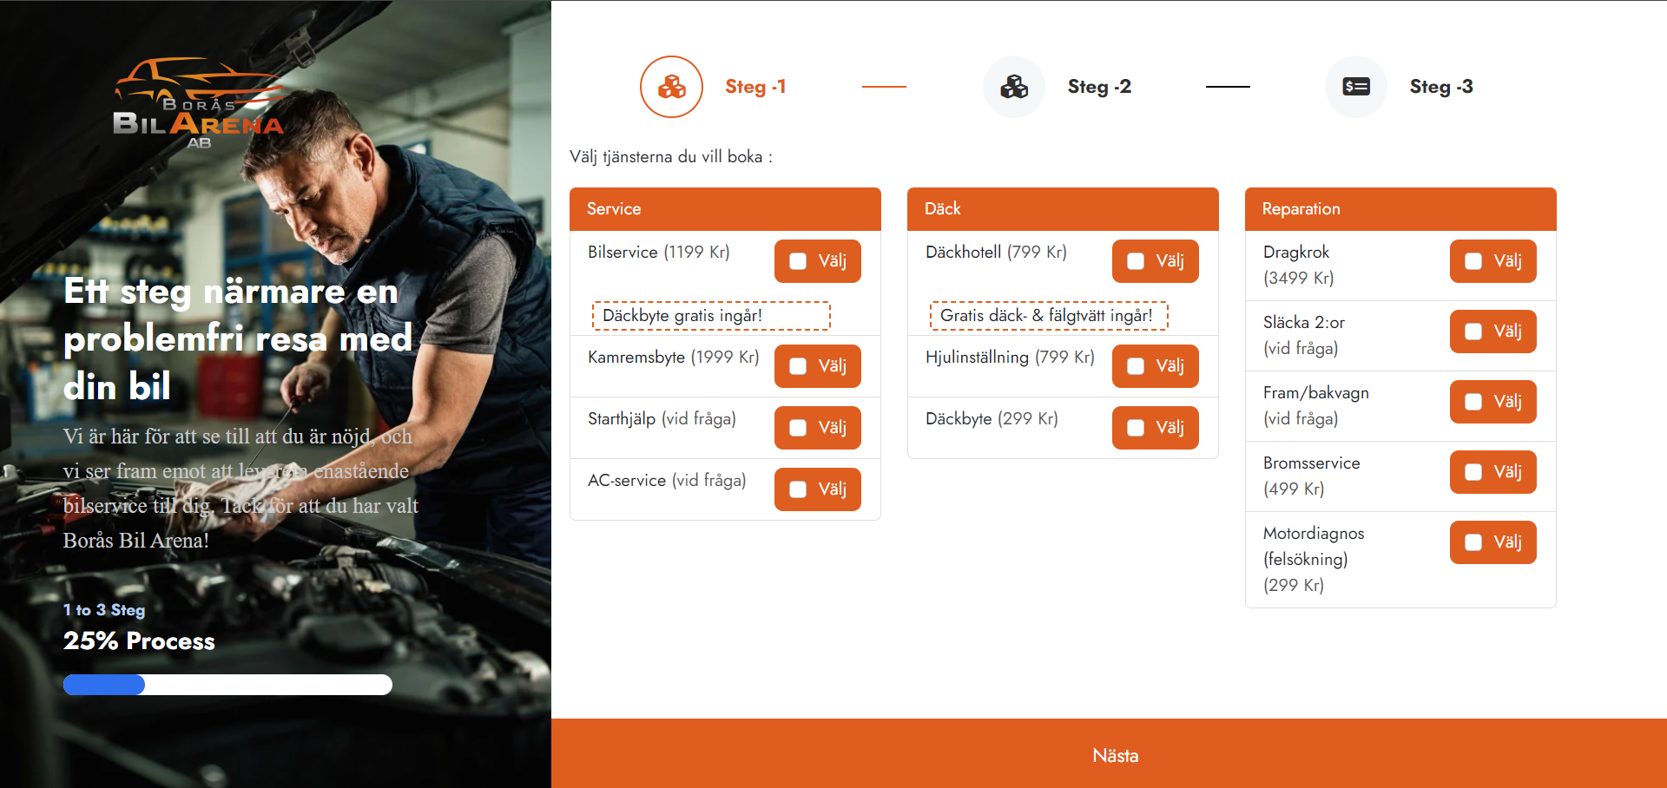Viewport: 1667px width, 788px height.
Task: Click the Nästa button
Action: 1116,755
